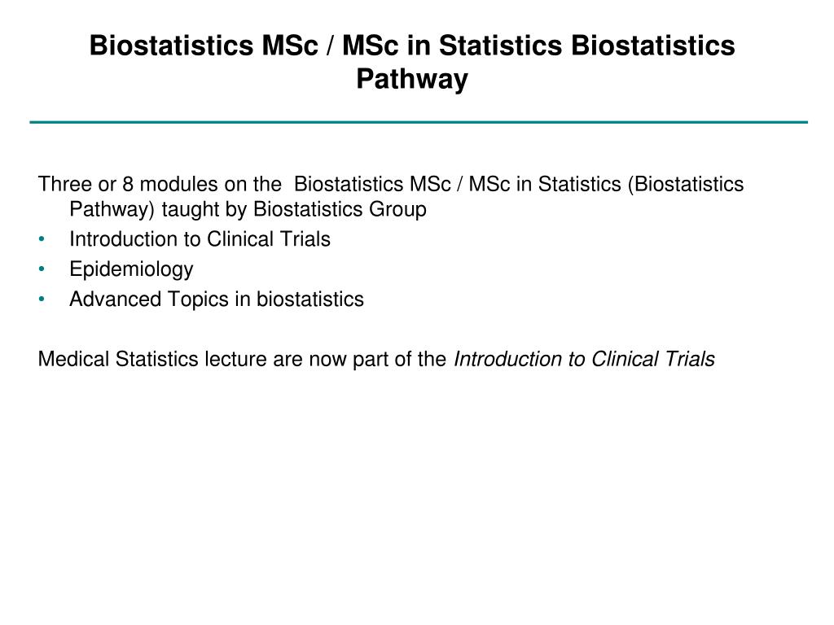Click the word 'Pathway)' in body text
834x625 pixels.
[112, 209]
